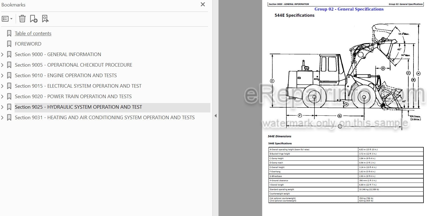
Task: Close the Bookmarks panel
Action: click(x=203, y=4)
